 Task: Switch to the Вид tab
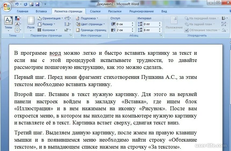point(164,11)
